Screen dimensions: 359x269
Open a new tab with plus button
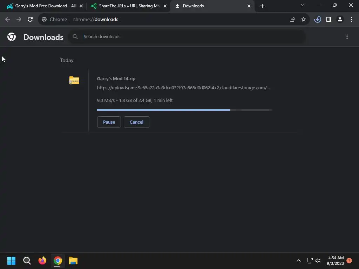(262, 6)
